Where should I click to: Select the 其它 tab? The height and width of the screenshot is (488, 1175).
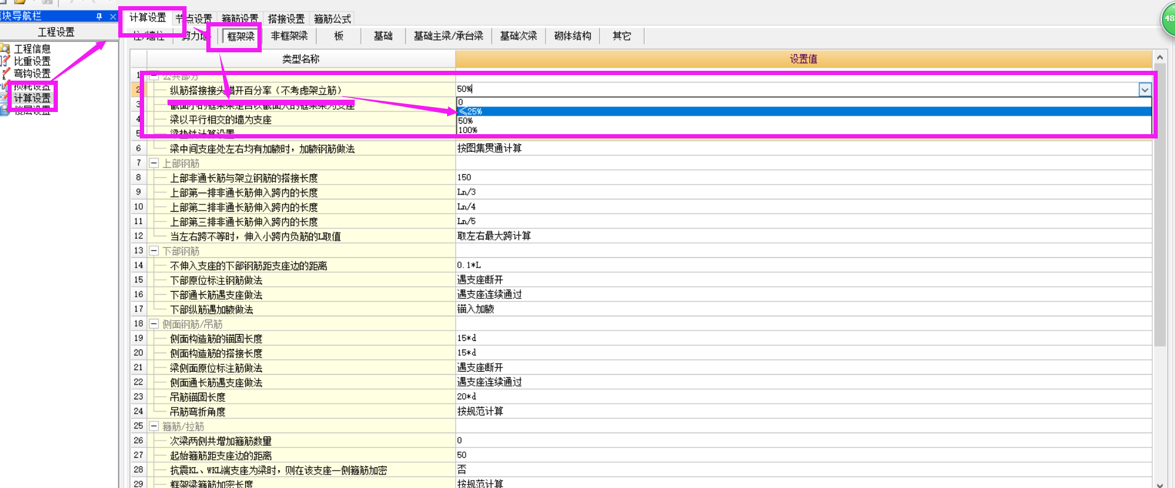[x=622, y=36]
